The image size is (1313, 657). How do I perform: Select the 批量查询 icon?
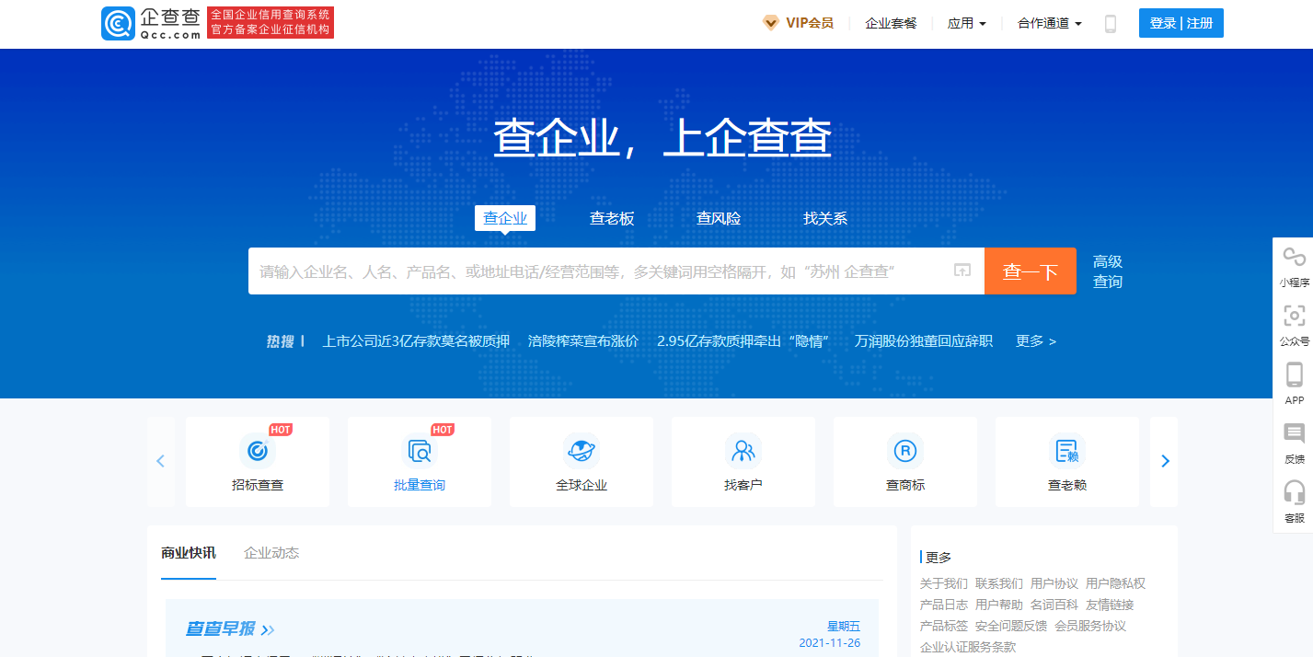pyautogui.click(x=420, y=460)
